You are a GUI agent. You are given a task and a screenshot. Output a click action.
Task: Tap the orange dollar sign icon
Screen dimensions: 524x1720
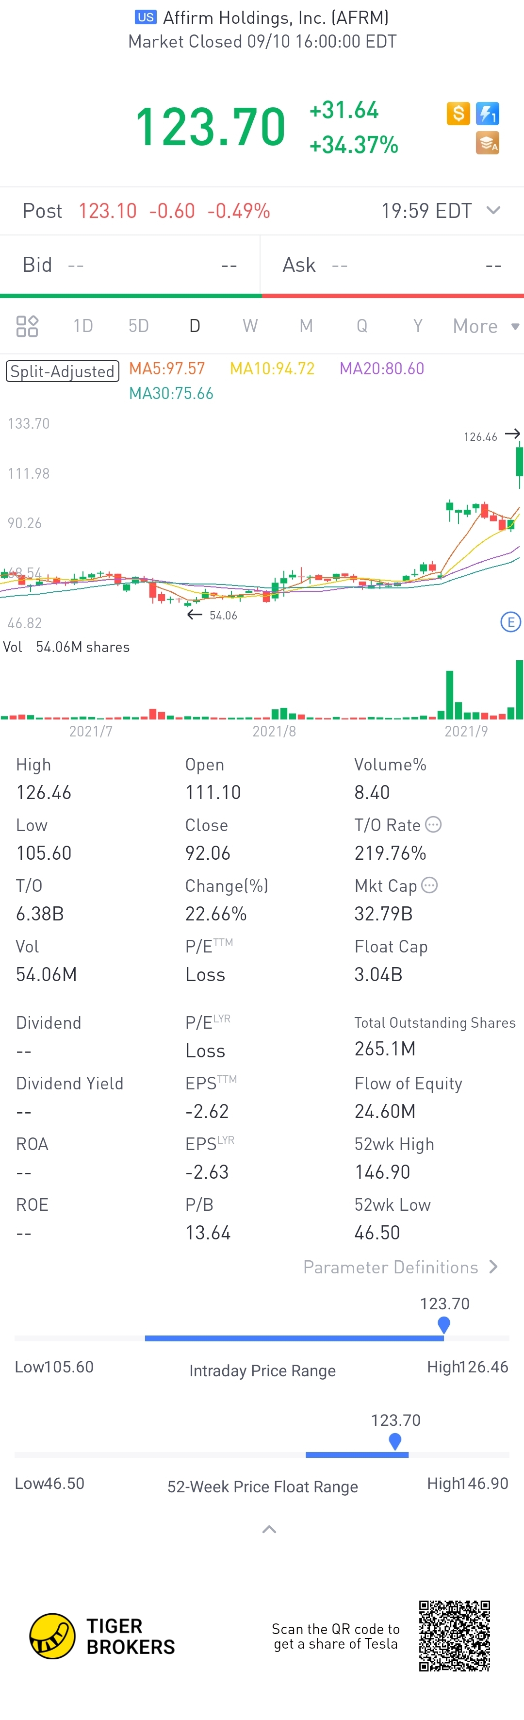click(458, 114)
